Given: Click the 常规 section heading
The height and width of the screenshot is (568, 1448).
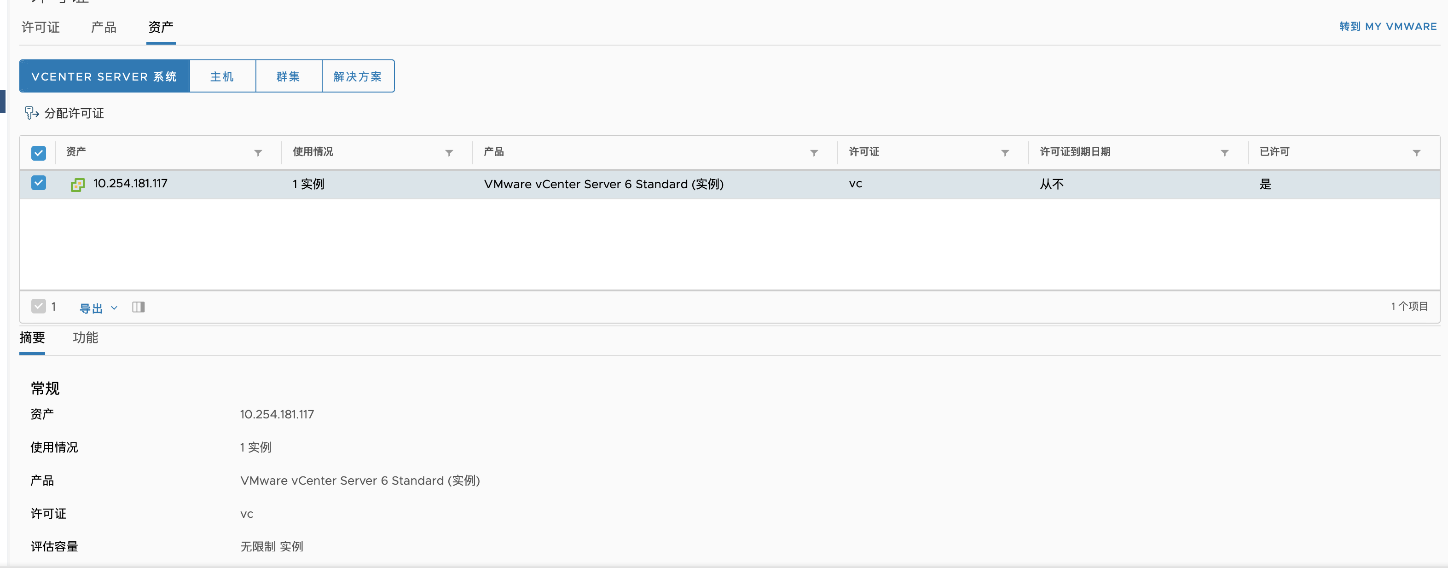Looking at the screenshot, I should tap(45, 388).
